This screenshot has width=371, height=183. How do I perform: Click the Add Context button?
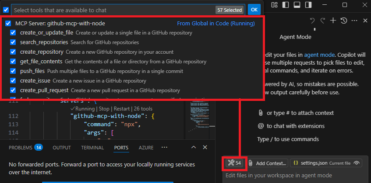[x=267, y=163]
